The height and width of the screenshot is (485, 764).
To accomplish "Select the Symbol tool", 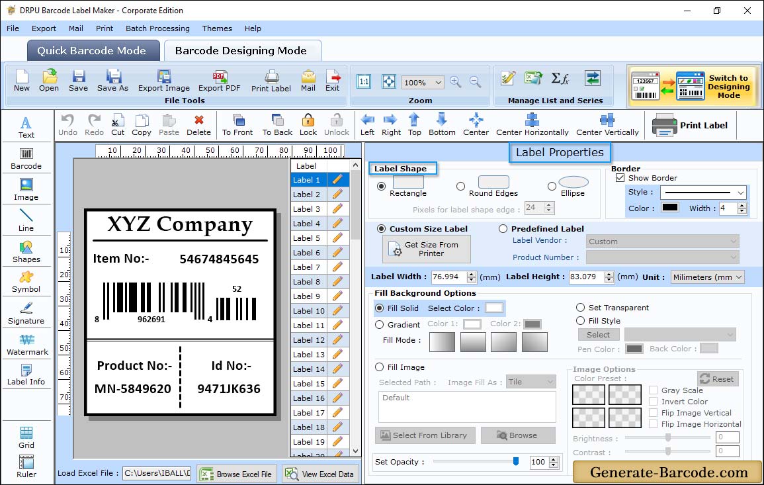I will click(26, 283).
